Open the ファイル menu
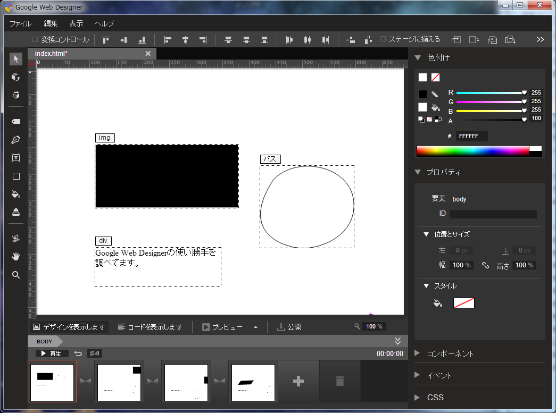The image size is (556, 413). pyautogui.click(x=20, y=24)
